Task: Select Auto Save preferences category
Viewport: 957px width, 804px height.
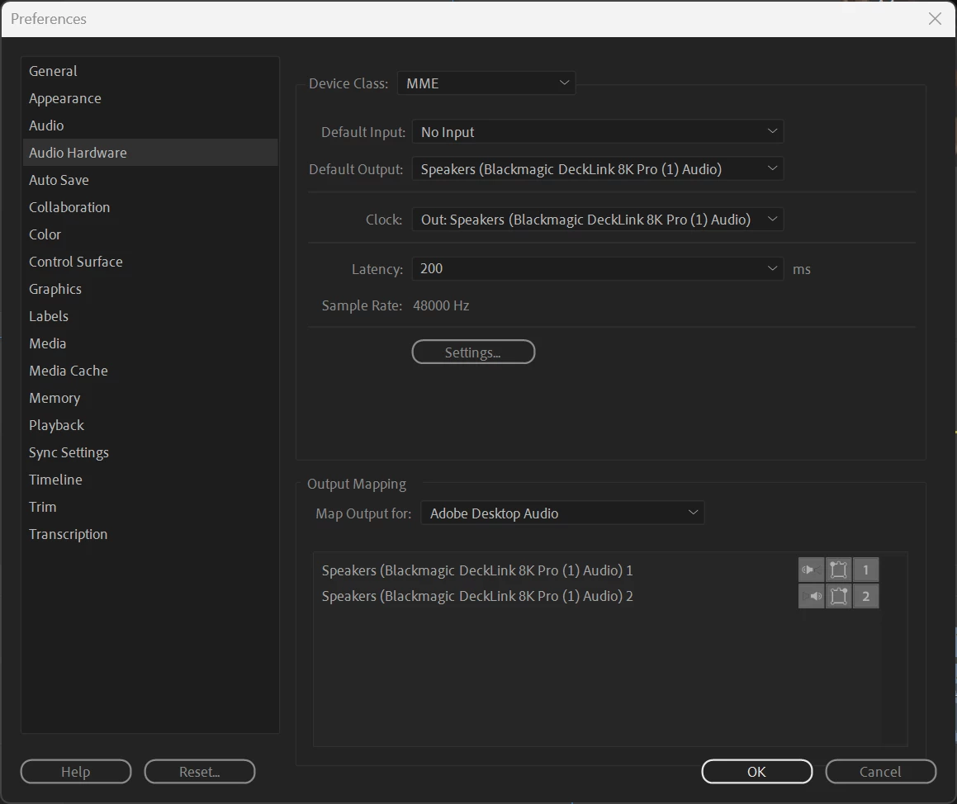Action: tap(150, 180)
